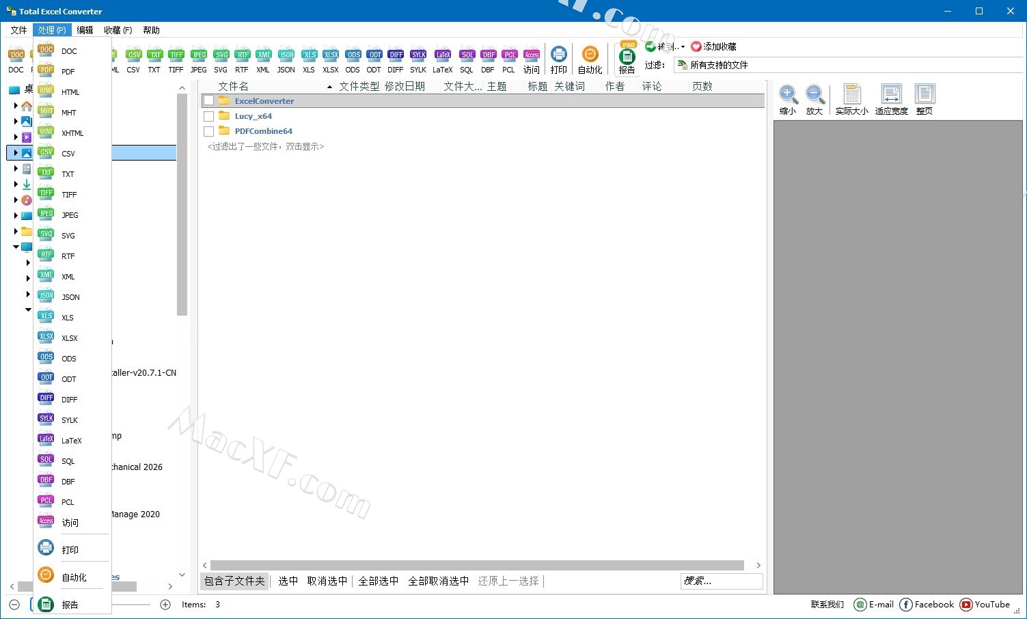Expand the Go To (转到) dropdown arrow
The width and height of the screenshot is (1027, 619).
683,47
